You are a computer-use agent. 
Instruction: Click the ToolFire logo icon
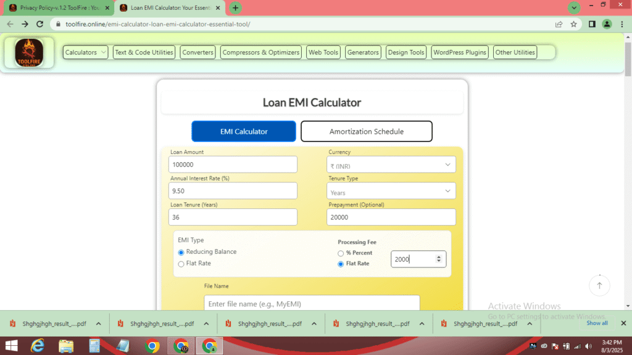[29, 52]
